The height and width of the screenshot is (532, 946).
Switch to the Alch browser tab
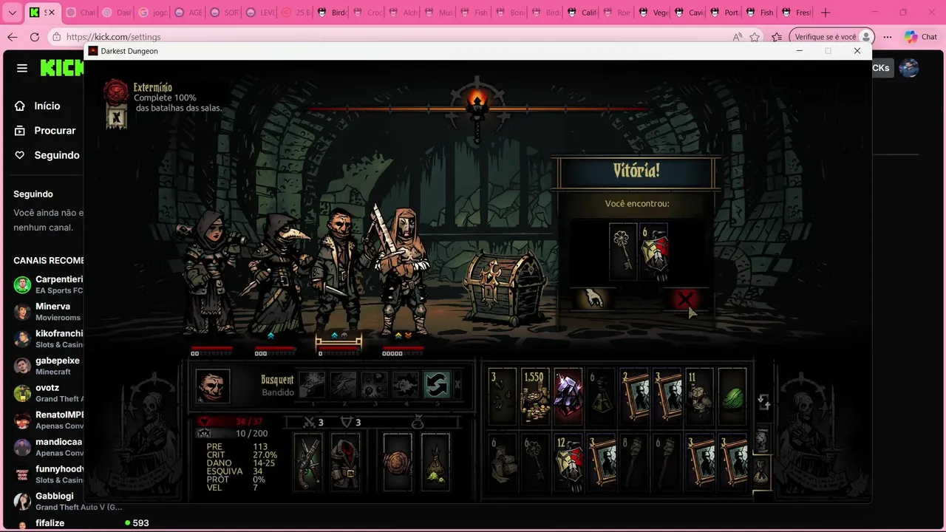(401, 13)
